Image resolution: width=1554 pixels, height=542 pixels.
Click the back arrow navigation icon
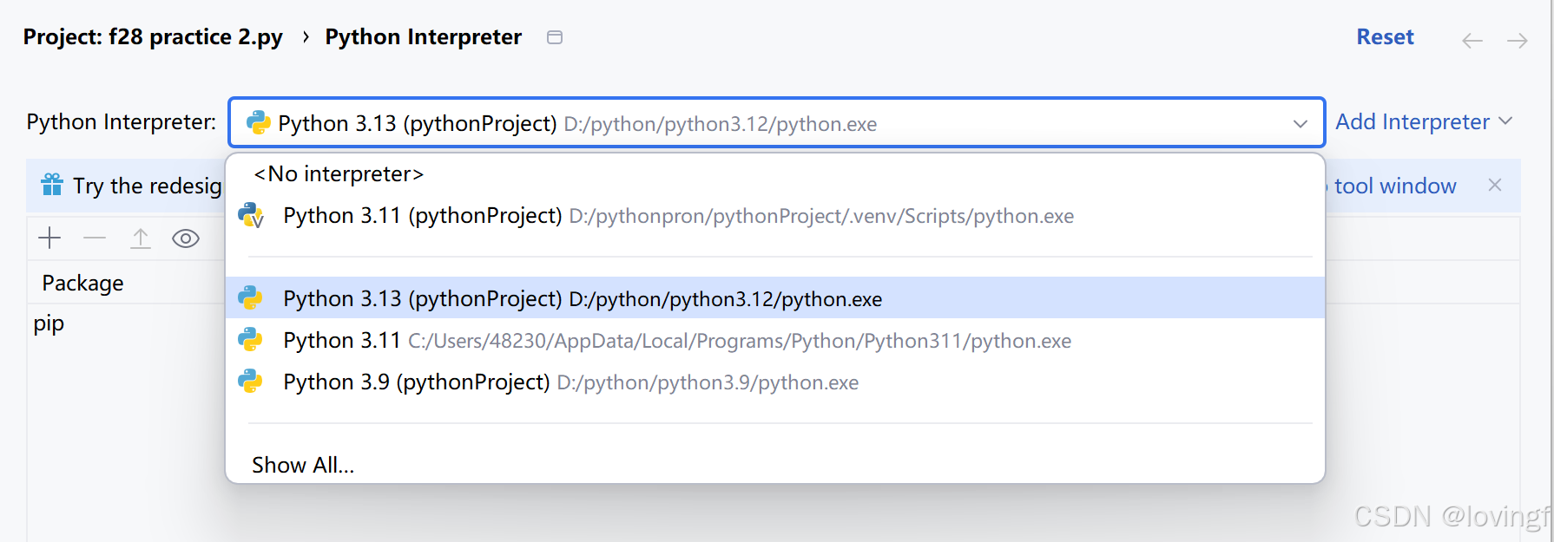[x=1472, y=41]
